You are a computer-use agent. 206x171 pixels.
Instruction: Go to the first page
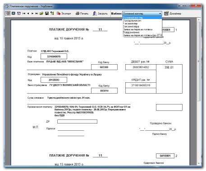(24, 14)
